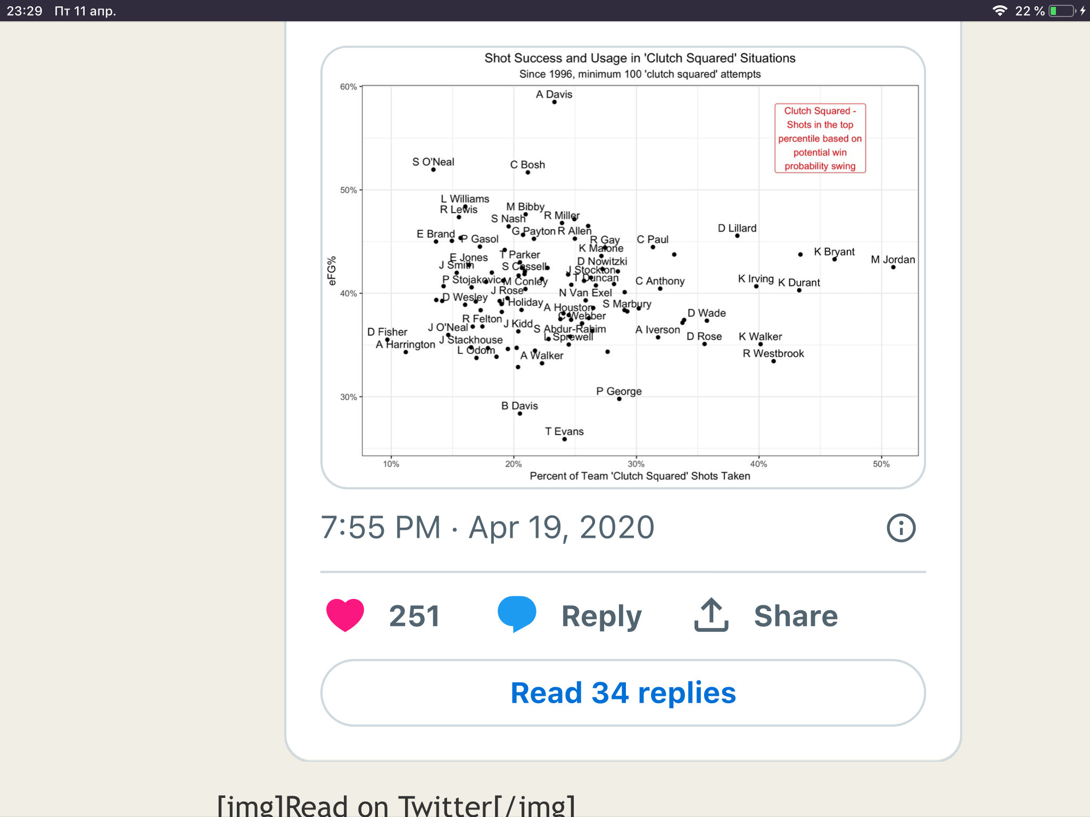
Task: Click the Read on Twitter text
Action: tap(396, 805)
